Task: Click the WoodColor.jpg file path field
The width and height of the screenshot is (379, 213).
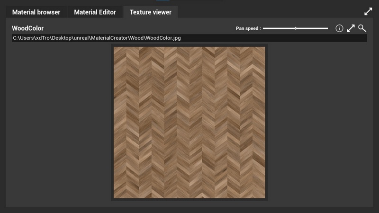Action: [x=189, y=38]
